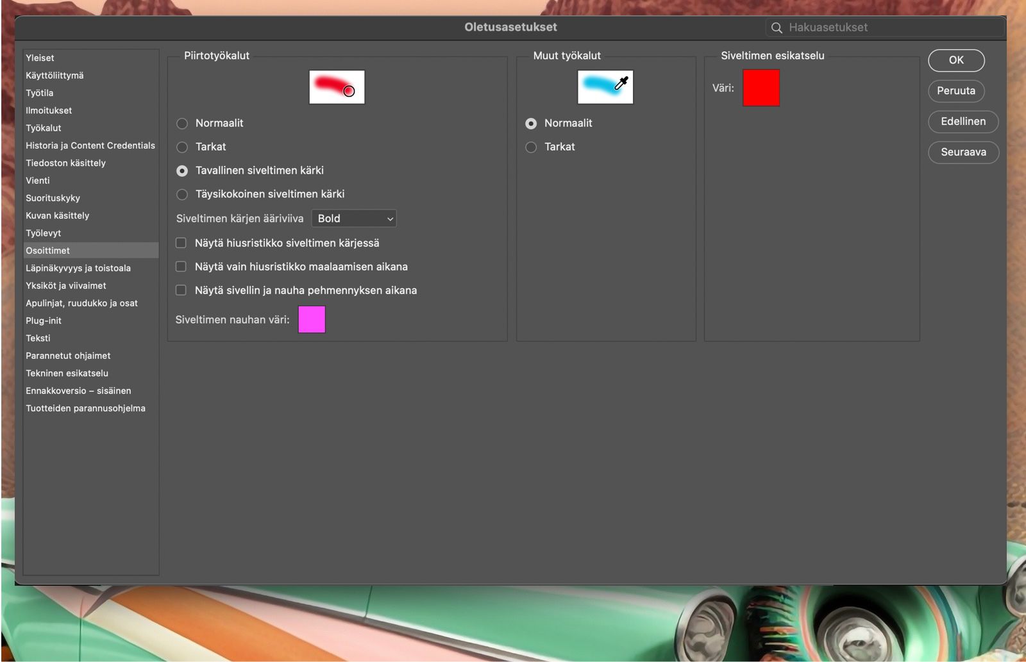Click the blue eyedropper cursor preview thumbnail
Image resolution: width=1026 pixels, height=662 pixels.
605,87
